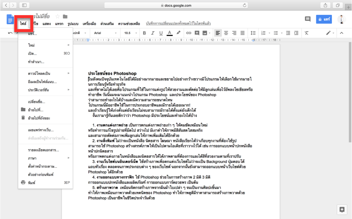This screenshot has width=352, height=219.
Task: Undo the last action
Action: (10, 33)
